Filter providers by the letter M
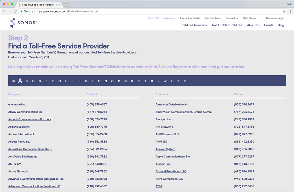294x192 pixels. 99,81
